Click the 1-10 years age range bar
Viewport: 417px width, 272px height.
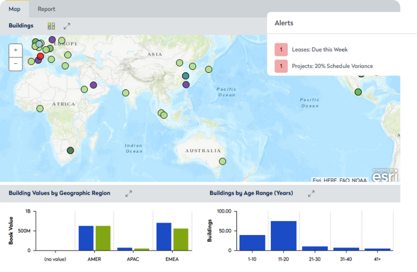coord(252,243)
